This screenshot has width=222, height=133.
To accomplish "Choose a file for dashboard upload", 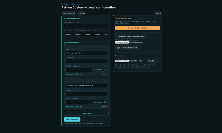I will pos(122,42).
